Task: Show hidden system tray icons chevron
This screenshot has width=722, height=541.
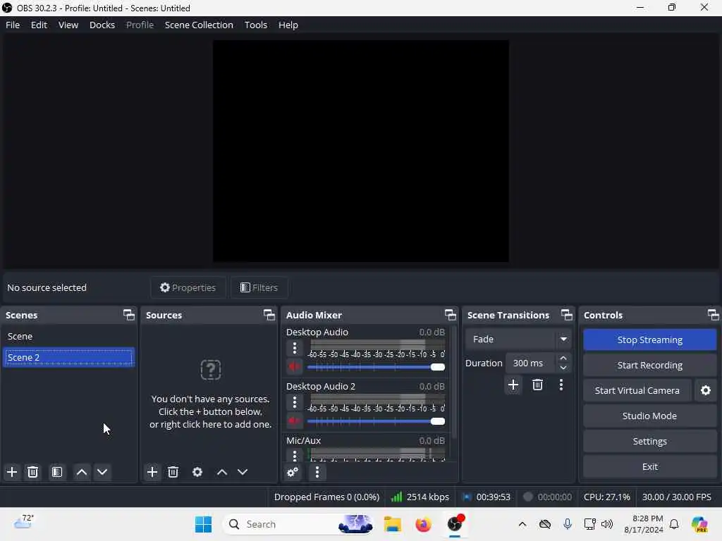Action: [x=522, y=524]
